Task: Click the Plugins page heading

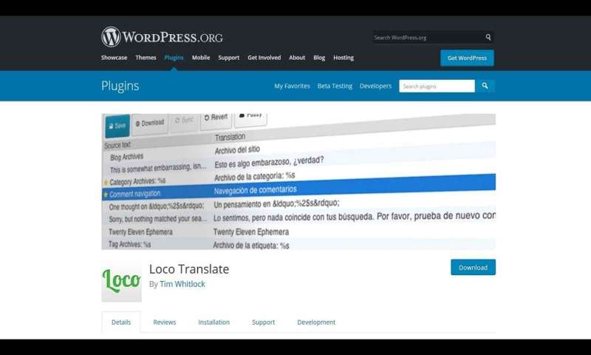Action: [120, 86]
